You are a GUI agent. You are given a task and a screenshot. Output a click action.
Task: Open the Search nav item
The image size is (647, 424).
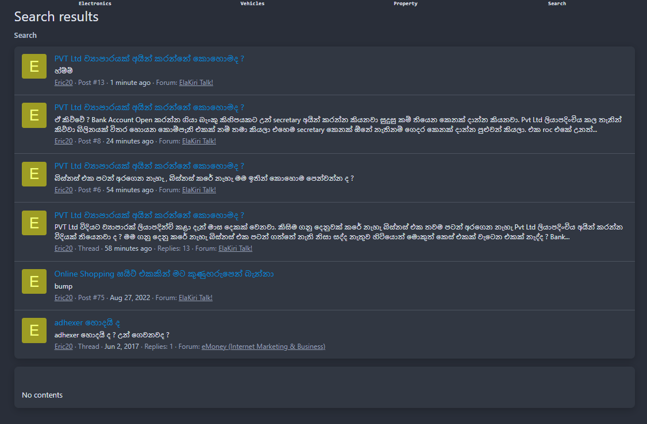point(557,3)
